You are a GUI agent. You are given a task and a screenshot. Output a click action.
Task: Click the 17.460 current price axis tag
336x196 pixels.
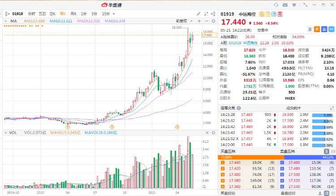209,35
